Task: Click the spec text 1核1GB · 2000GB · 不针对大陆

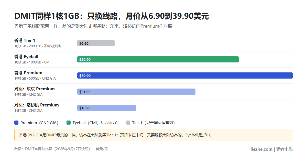Action: click(38, 46)
